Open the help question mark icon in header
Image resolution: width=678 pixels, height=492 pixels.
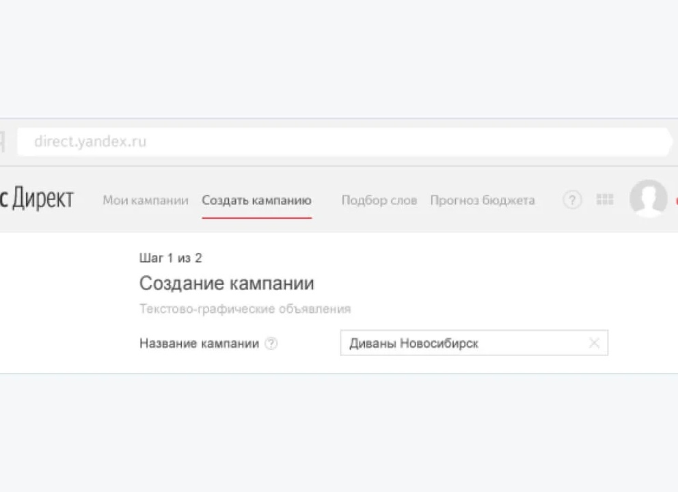[x=572, y=200]
